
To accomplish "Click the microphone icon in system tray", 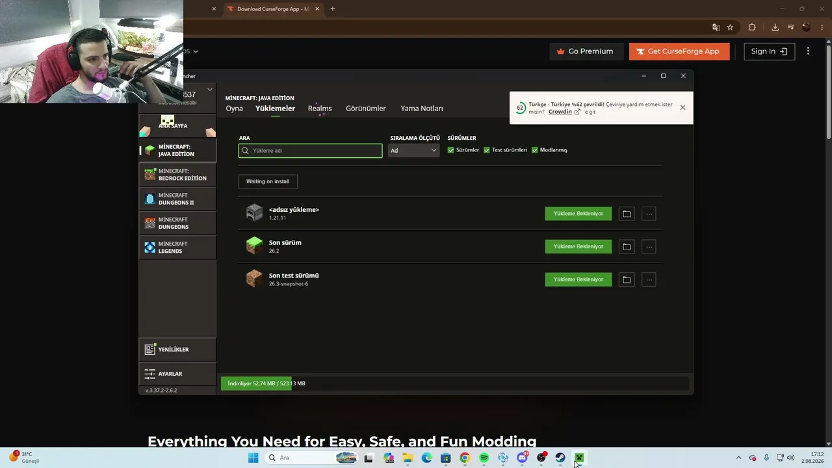I will (766, 458).
